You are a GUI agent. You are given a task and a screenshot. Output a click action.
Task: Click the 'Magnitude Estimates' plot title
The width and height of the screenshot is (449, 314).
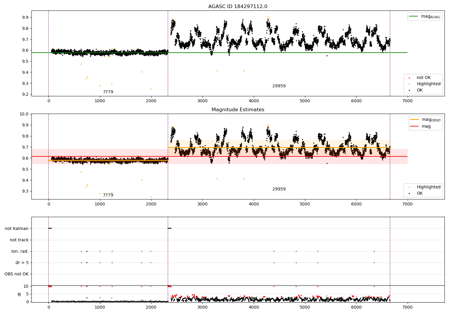(x=238, y=110)
